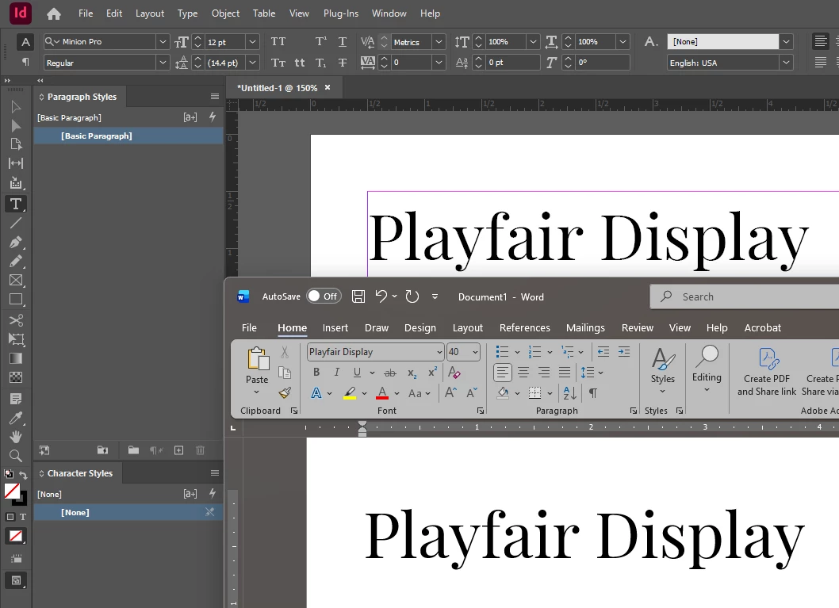
Task: Click the Redo icon in Word
Action: (412, 296)
